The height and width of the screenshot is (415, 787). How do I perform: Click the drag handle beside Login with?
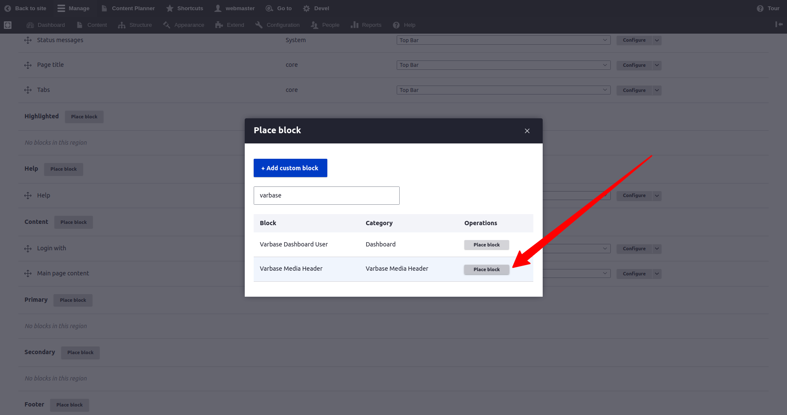(x=28, y=249)
